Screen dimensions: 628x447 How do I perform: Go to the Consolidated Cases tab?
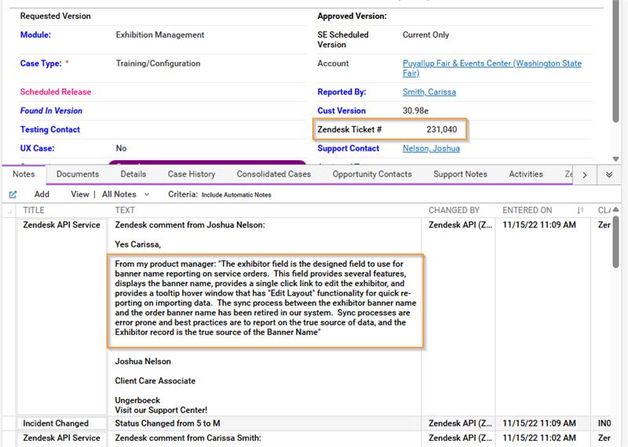273,174
